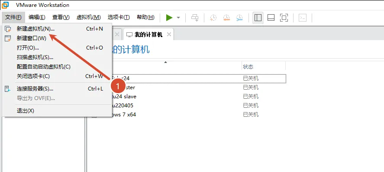Select the u24 slave VM row
The height and width of the screenshot is (172, 384).
(199, 97)
